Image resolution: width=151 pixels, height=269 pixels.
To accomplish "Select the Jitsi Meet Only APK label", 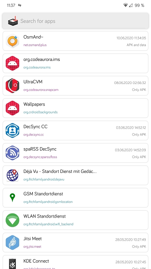I will pos(139,247).
